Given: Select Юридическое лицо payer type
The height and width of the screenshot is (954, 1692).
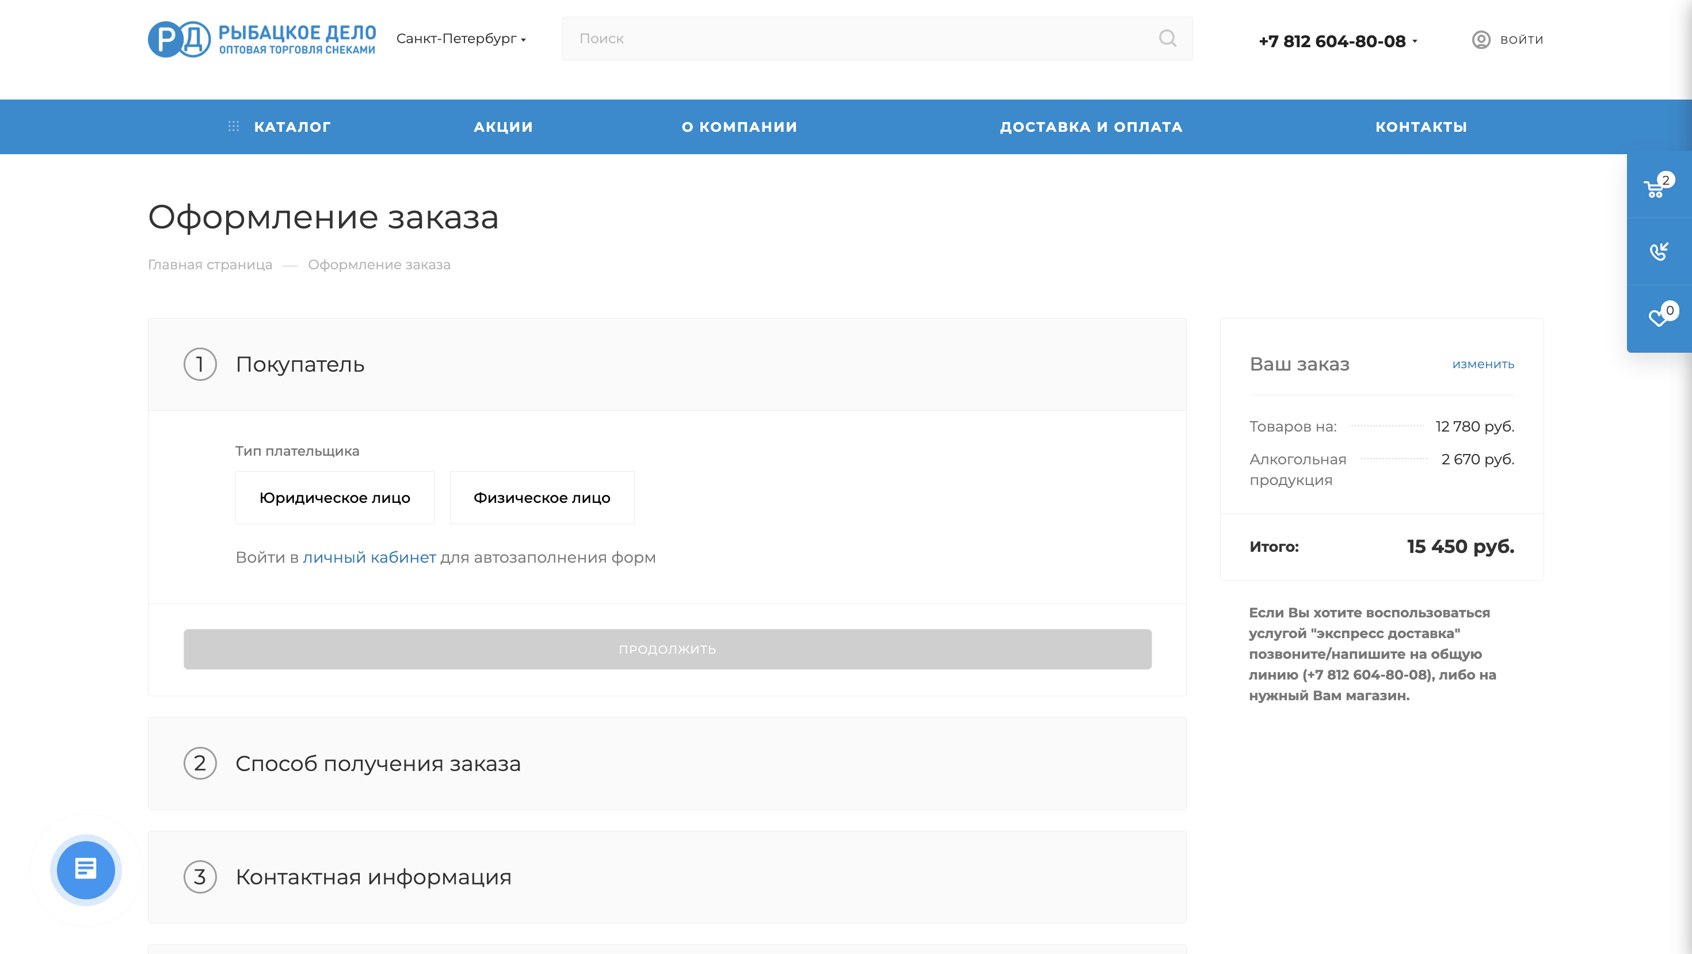Looking at the screenshot, I should 334,497.
